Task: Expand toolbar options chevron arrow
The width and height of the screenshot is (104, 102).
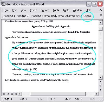Action: (x=101, y=16)
